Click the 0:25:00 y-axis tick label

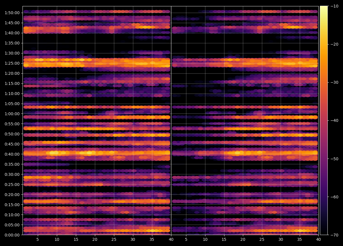pos(12,184)
